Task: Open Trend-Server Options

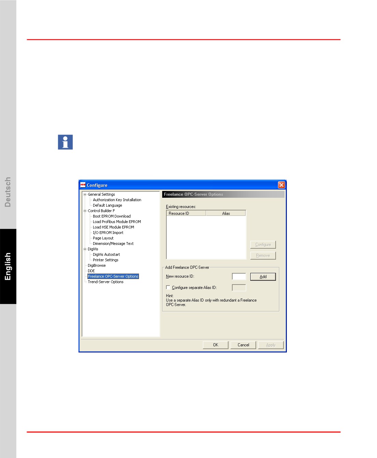Action: pos(106,282)
